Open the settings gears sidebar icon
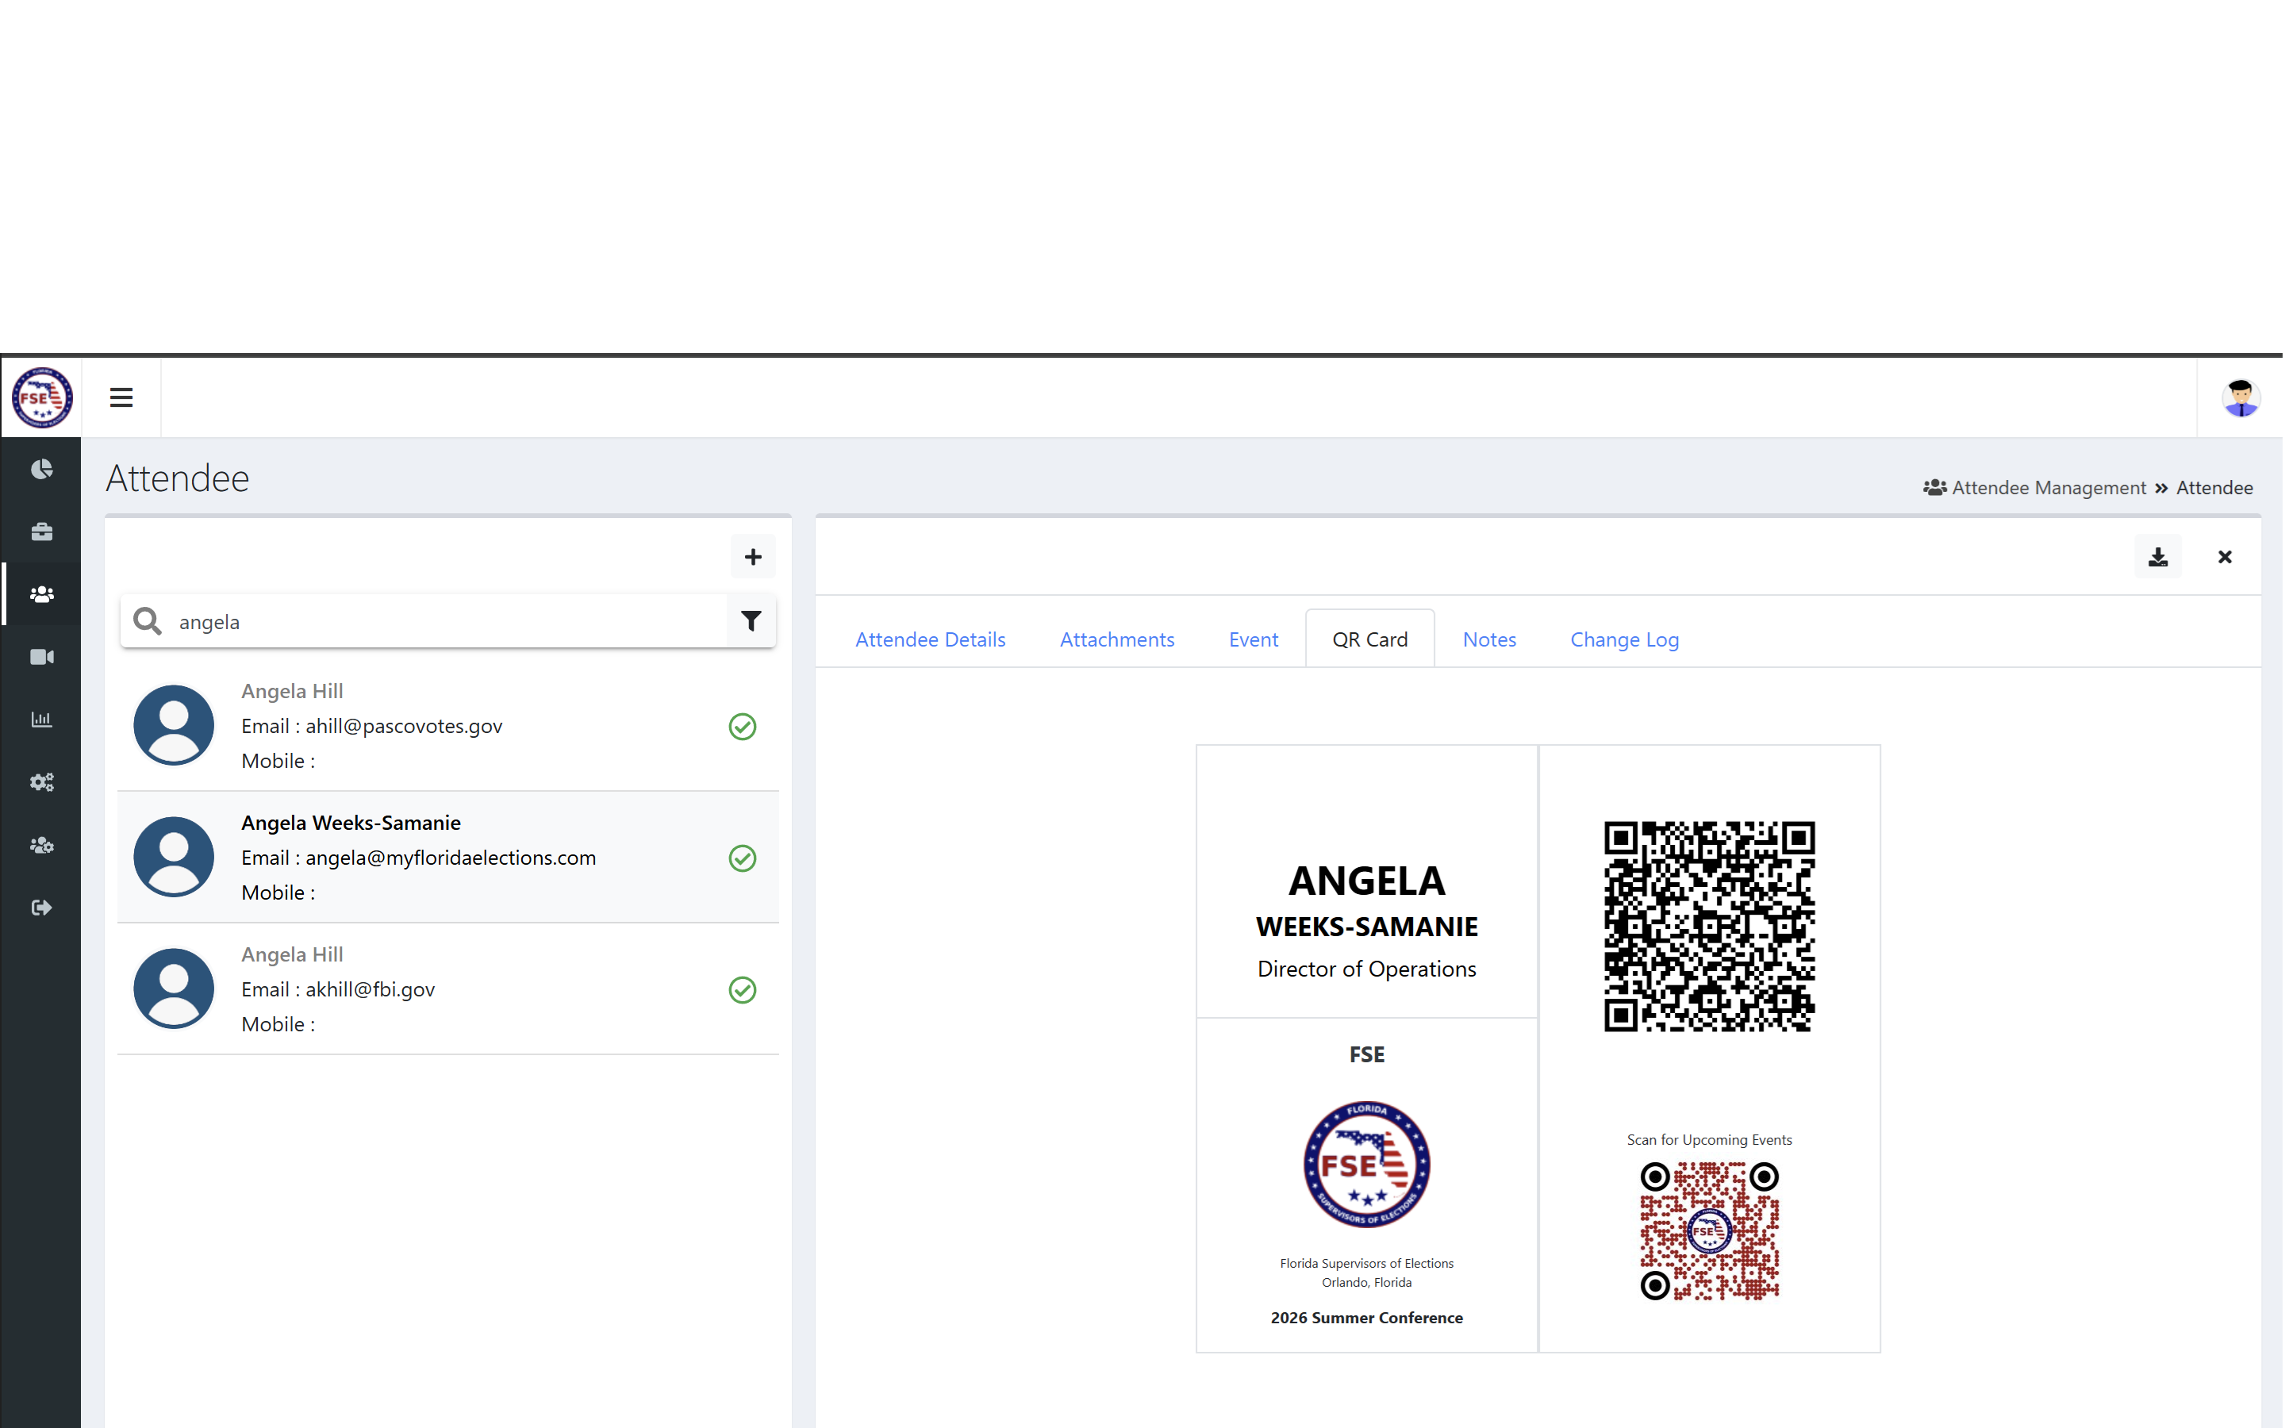Screen dimensions: 2285x1428 click(41, 782)
